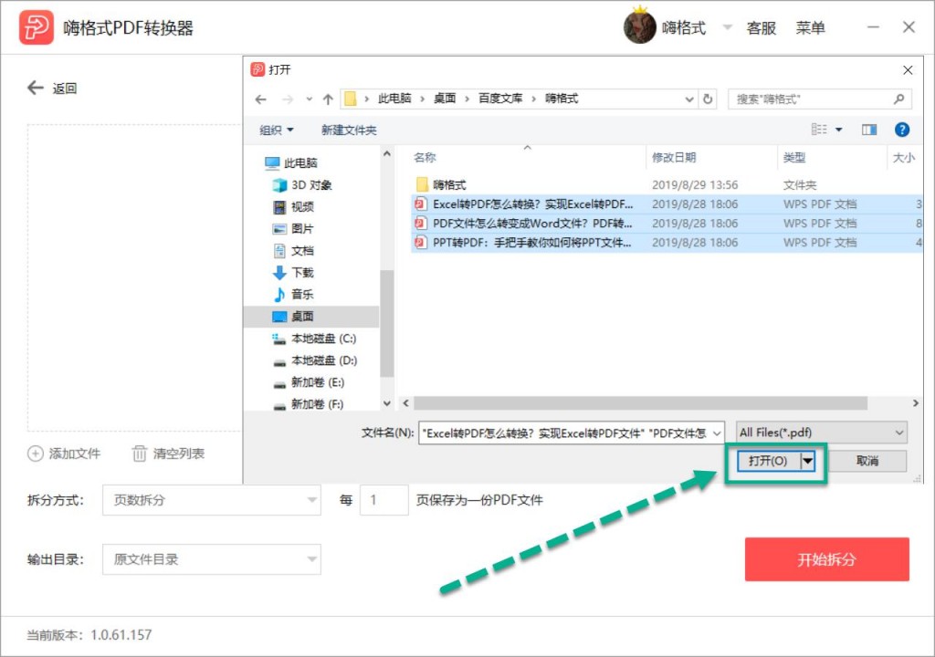Click the file list horizontal scrollbar

[640, 403]
